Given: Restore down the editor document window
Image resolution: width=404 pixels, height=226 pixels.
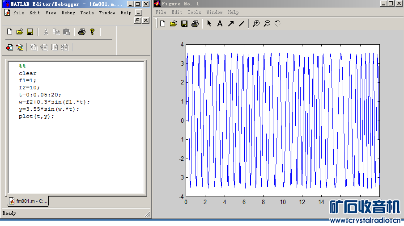Looking at the screenshot, I should point(138,21).
